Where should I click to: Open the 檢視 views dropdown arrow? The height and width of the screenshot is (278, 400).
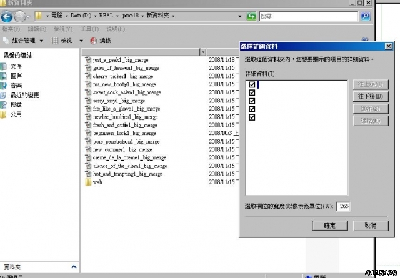pos(81,41)
